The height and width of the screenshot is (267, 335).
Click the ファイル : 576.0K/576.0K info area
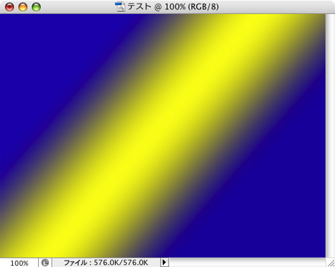pos(106,262)
